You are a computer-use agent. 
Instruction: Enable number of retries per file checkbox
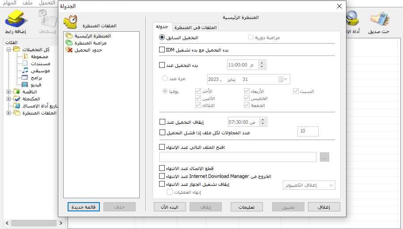click(x=162, y=133)
